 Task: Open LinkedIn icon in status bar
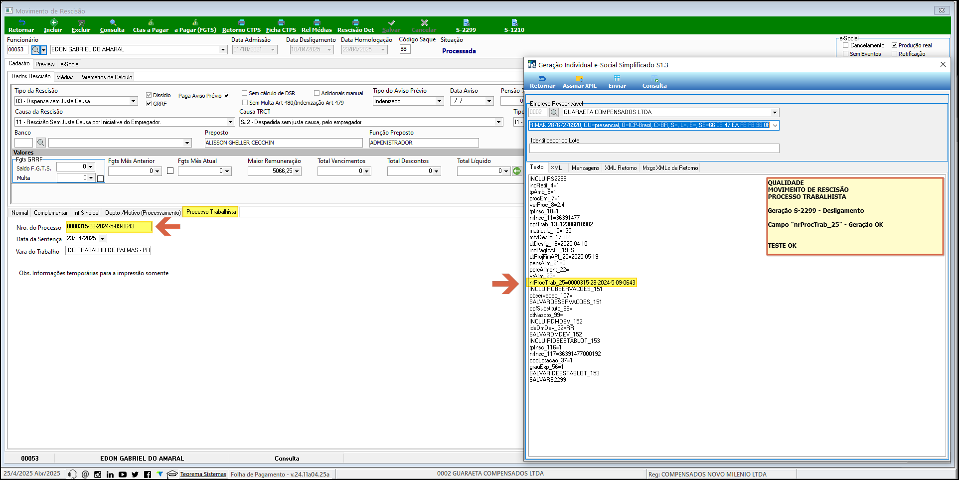point(110,475)
